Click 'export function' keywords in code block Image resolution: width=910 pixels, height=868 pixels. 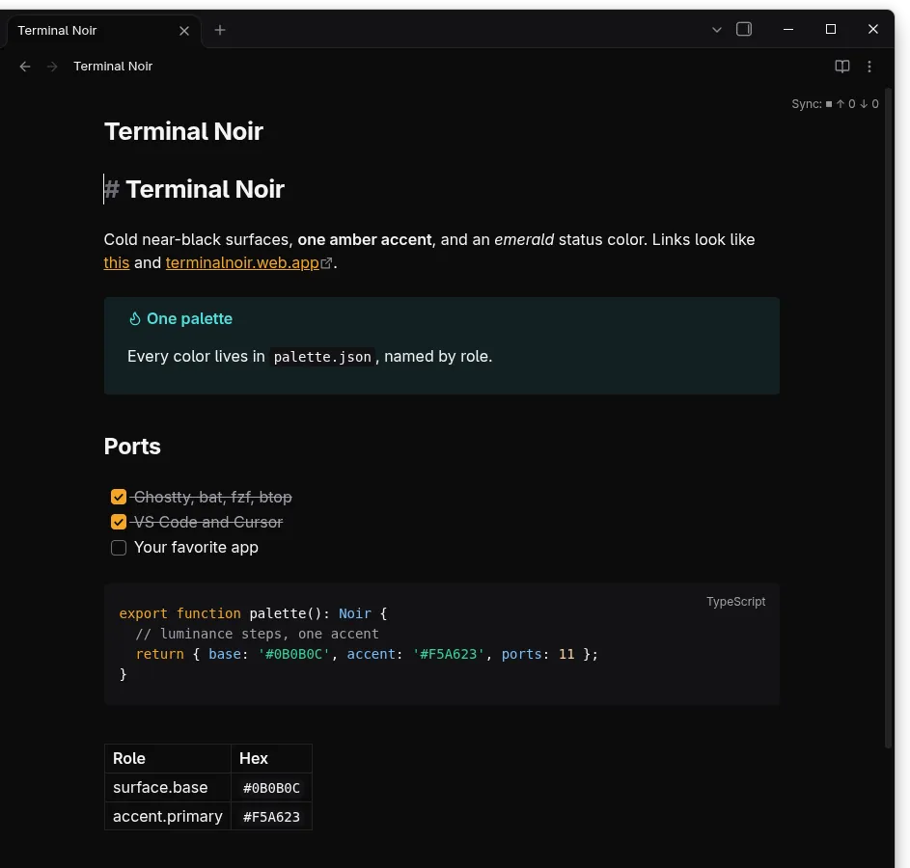[179, 613]
